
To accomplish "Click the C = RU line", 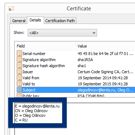I will 21,120.
